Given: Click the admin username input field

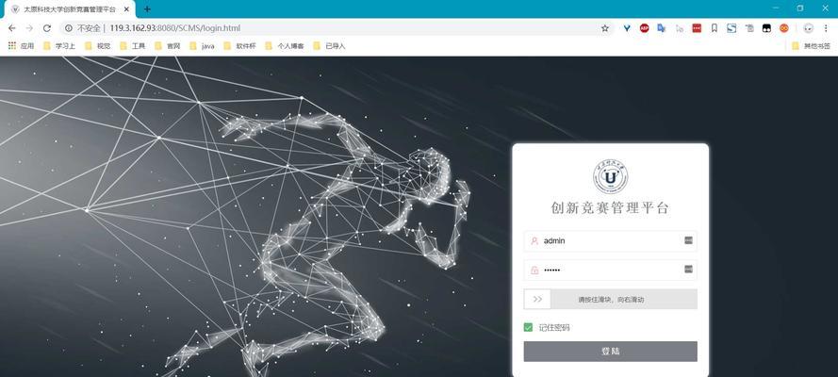Looking at the screenshot, I should [610, 241].
